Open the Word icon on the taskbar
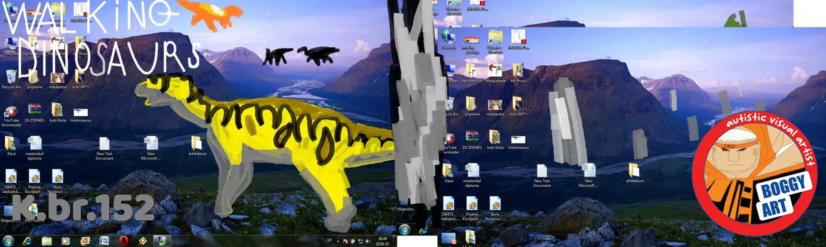 pyautogui.click(x=104, y=241)
